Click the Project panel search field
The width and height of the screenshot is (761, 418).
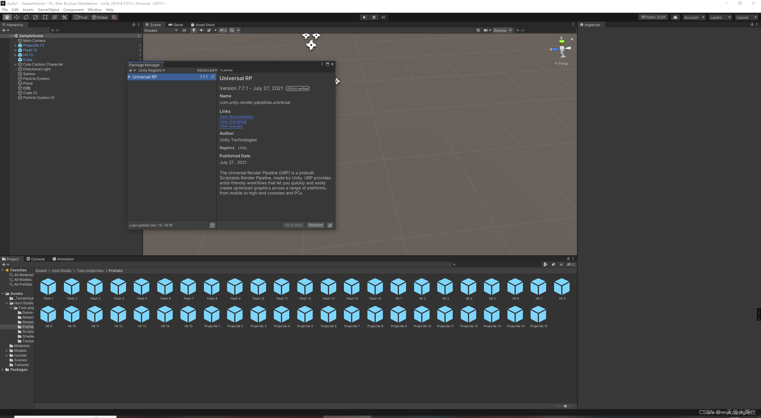tap(496, 265)
